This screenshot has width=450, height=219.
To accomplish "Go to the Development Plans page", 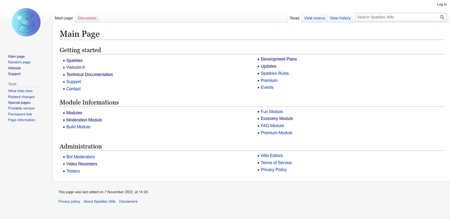I will pos(278,59).
